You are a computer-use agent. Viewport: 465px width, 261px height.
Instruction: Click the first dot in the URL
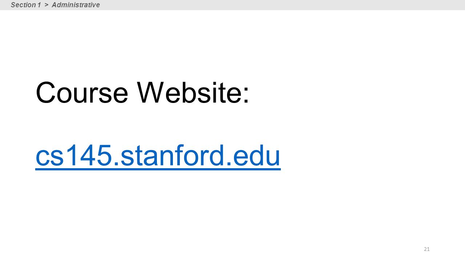click(116, 165)
